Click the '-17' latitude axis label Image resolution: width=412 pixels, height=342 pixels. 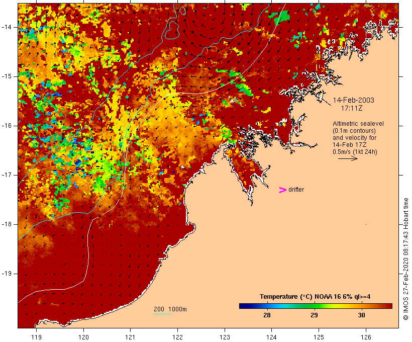tap(7, 175)
